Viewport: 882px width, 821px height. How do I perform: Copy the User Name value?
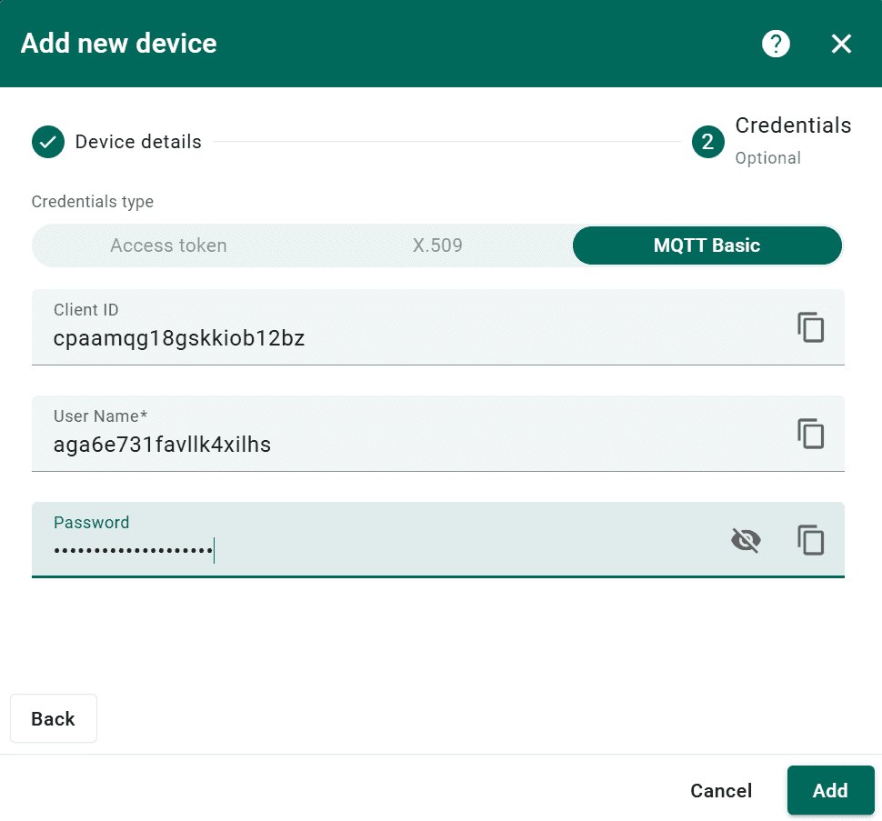click(x=810, y=434)
